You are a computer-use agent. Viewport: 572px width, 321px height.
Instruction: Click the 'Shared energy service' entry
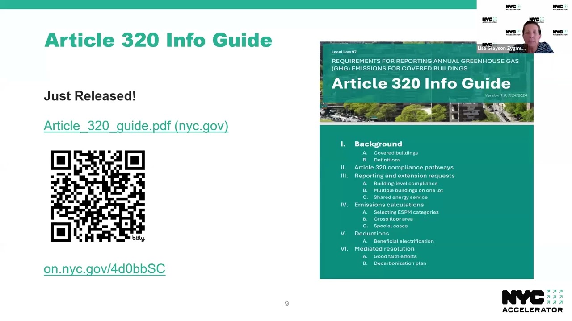(400, 197)
